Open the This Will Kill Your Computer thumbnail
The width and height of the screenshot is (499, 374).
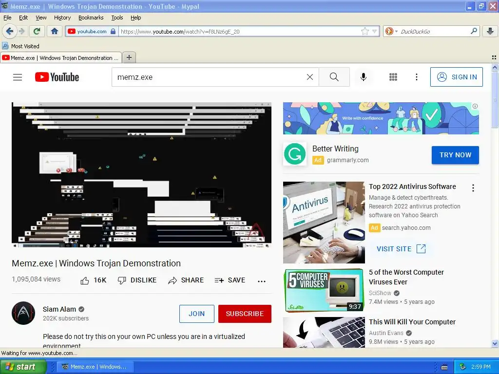324,332
